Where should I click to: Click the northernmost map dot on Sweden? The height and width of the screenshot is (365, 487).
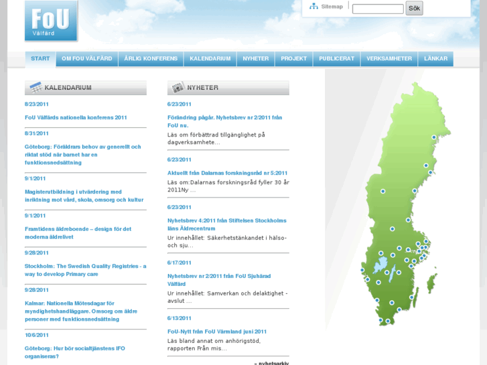point(434,137)
